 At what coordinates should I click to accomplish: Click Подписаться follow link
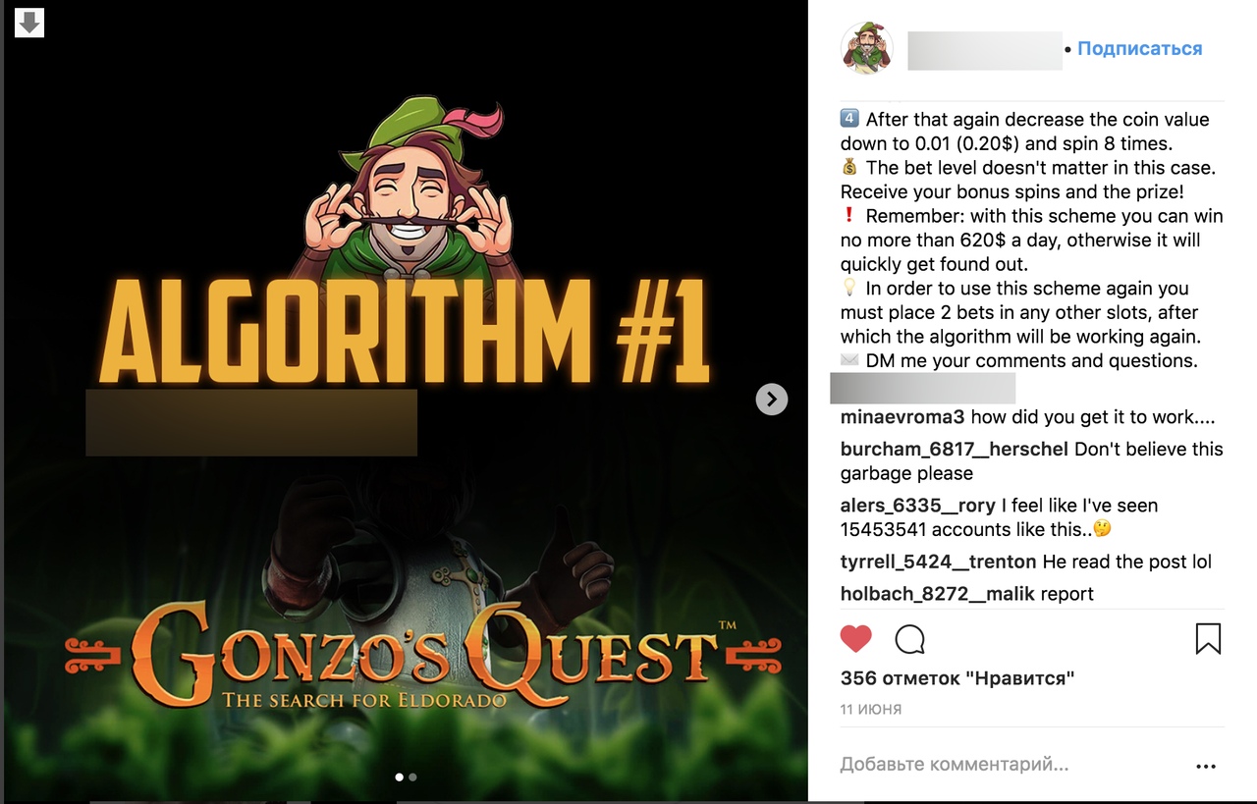click(x=1139, y=49)
